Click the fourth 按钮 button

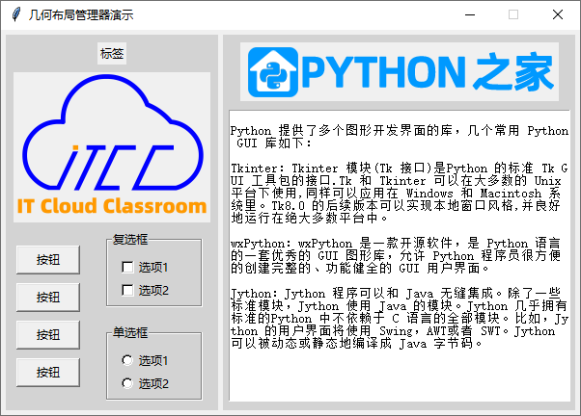click(x=48, y=372)
